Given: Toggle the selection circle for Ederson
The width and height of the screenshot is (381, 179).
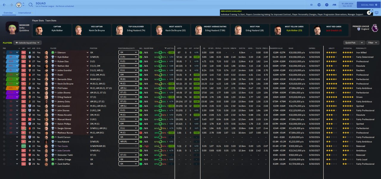Looking at the screenshot, I should pyautogui.click(x=4, y=53).
